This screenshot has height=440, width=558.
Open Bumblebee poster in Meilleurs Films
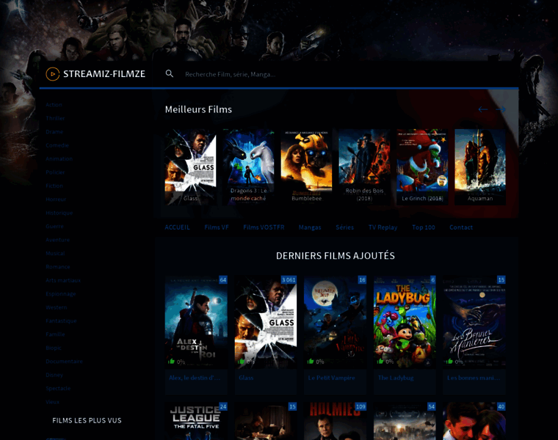(306, 167)
